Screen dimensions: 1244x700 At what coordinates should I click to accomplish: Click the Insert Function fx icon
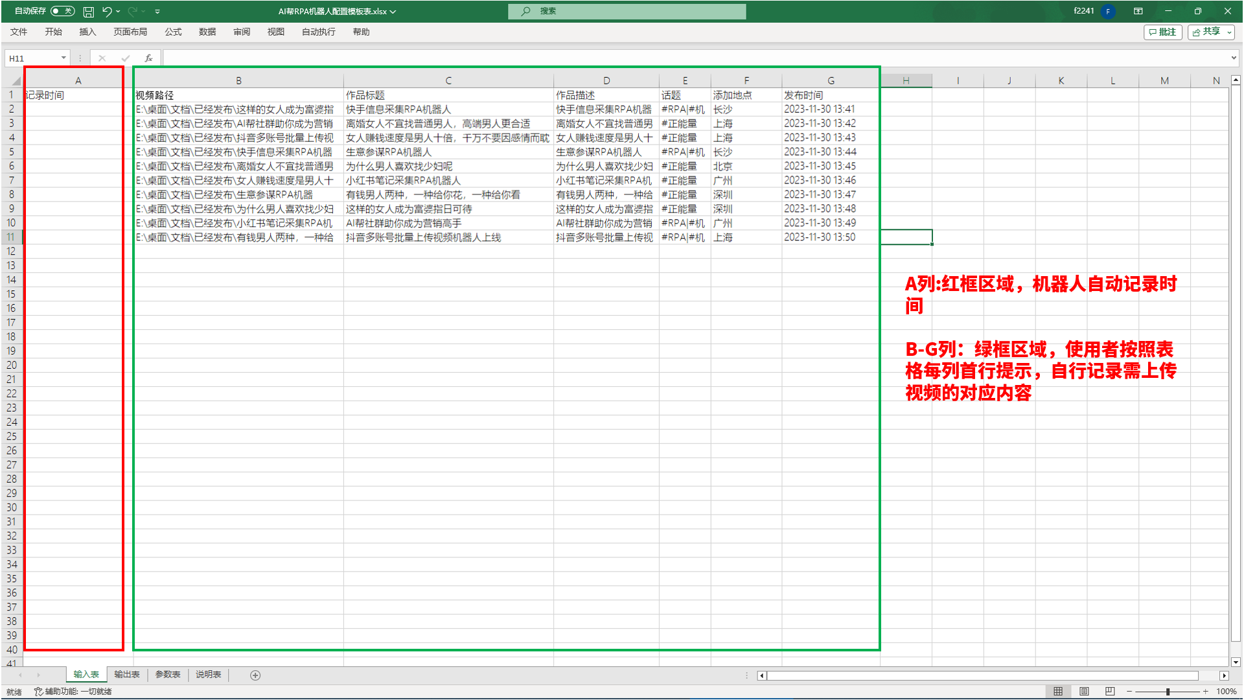(x=148, y=58)
